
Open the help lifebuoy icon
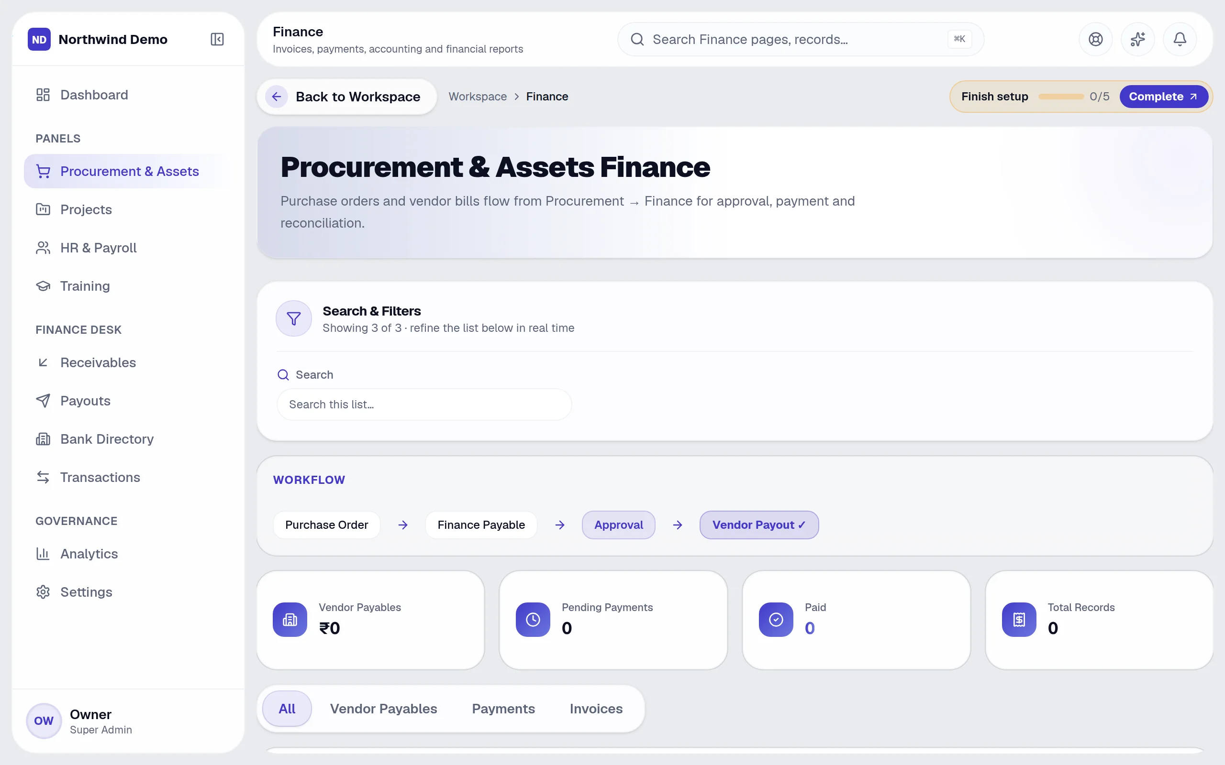pyautogui.click(x=1095, y=40)
